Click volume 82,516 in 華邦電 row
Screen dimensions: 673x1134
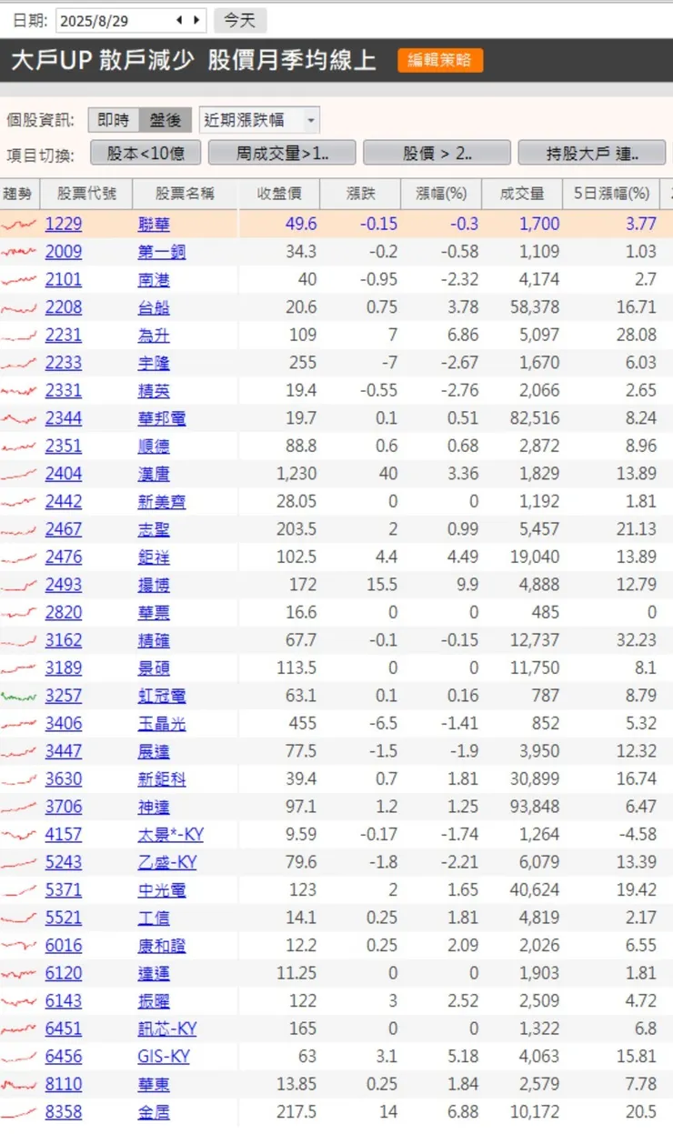pos(535,418)
